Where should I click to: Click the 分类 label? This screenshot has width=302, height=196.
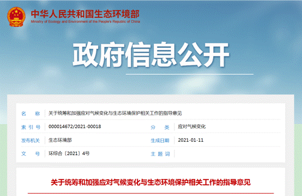(x=160, y=127)
